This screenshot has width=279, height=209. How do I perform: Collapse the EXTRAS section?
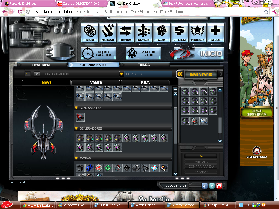click(76, 158)
